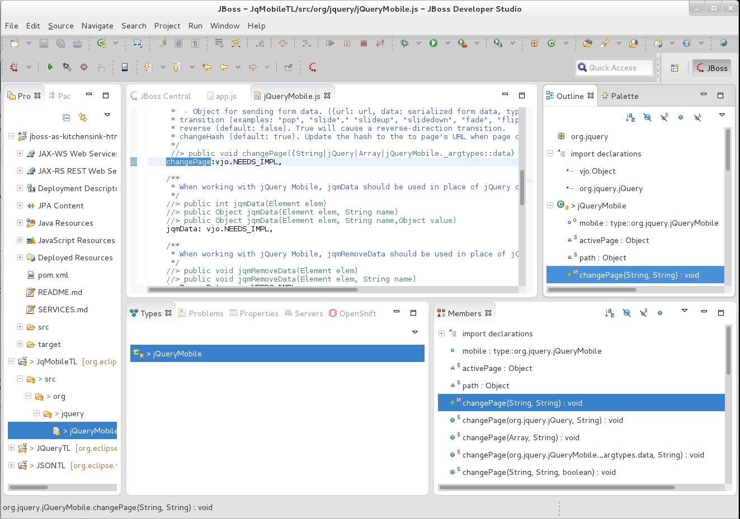Open the OpenShift tab
The image size is (740, 519).
352,313
